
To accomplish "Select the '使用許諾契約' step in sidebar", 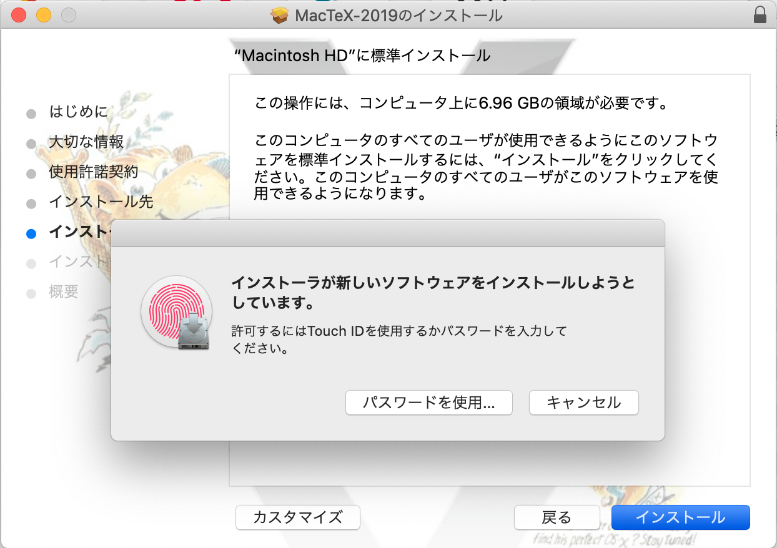I will pos(93,172).
